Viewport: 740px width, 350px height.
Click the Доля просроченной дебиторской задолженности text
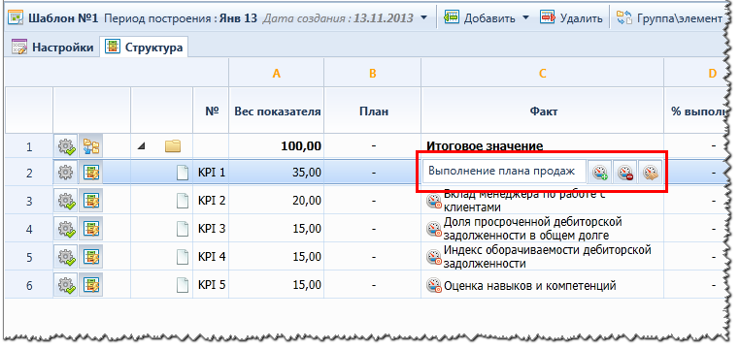[533, 229]
